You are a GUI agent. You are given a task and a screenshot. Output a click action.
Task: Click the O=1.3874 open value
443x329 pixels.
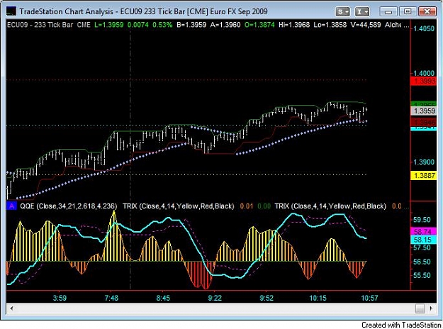coord(259,25)
